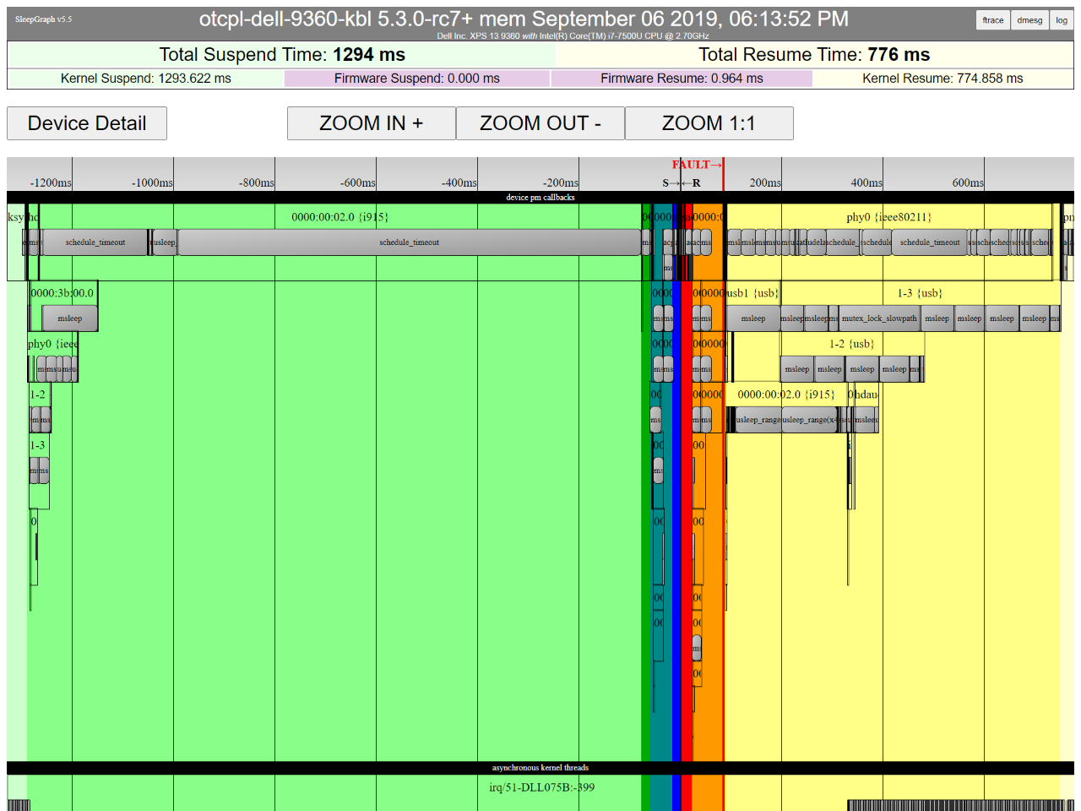Reset timeline with ZOOM 1:1
This screenshot has width=1081, height=811.
click(709, 123)
